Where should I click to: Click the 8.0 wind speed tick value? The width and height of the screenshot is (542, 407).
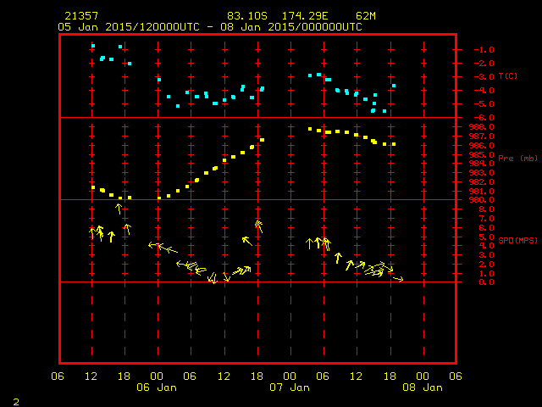coord(486,209)
